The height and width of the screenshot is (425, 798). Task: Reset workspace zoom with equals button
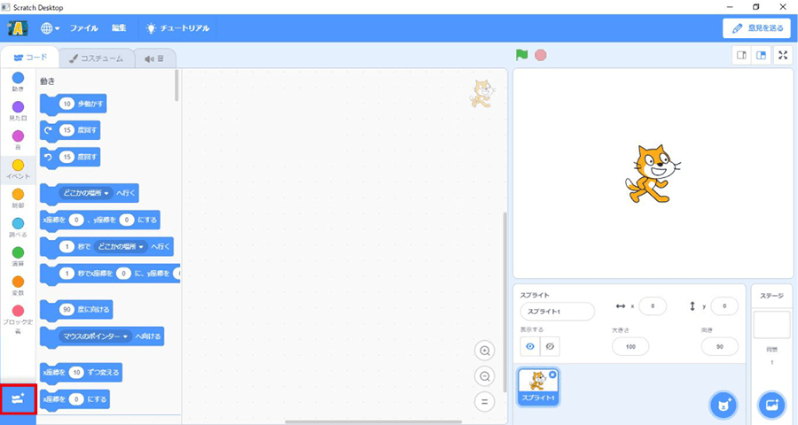click(484, 402)
